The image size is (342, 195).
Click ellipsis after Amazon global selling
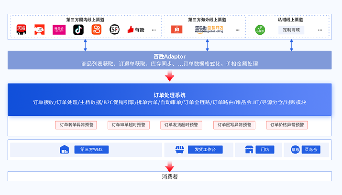pos(237,30)
